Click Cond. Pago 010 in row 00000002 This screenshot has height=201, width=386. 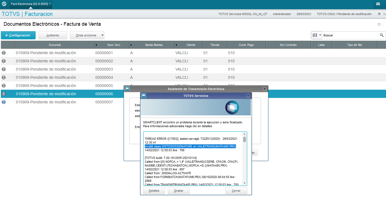[231, 61]
